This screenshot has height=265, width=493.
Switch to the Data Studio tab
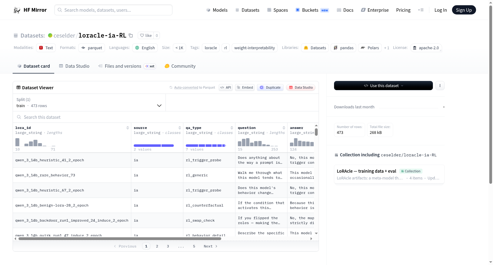tap(74, 66)
